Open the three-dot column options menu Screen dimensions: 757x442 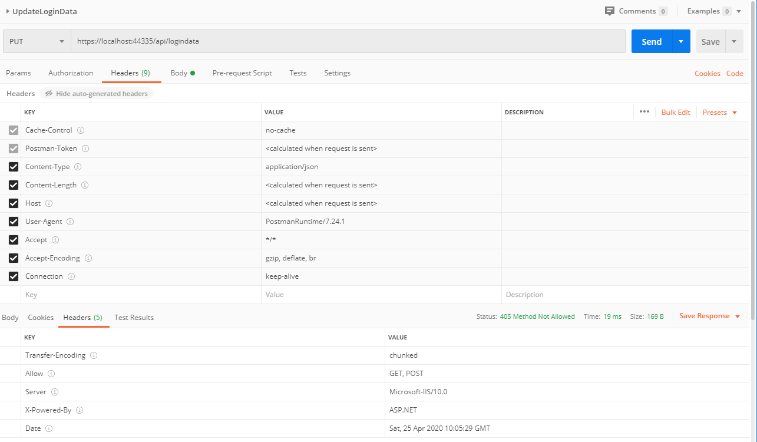(x=644, y=112)
